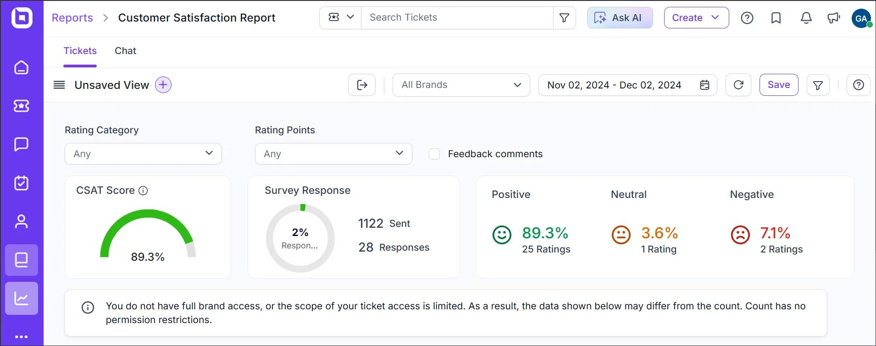Click the Ask AI button
Viewport: 876px width, 346px height.
click(x=620, y=18)
